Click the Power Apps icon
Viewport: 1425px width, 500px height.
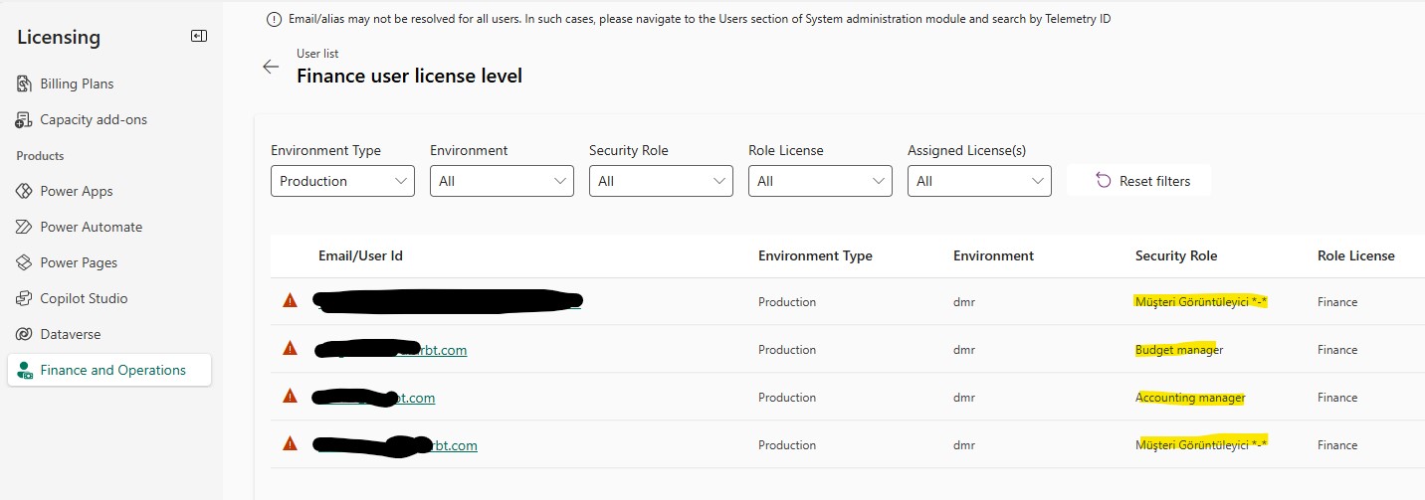tap(23, 191)
